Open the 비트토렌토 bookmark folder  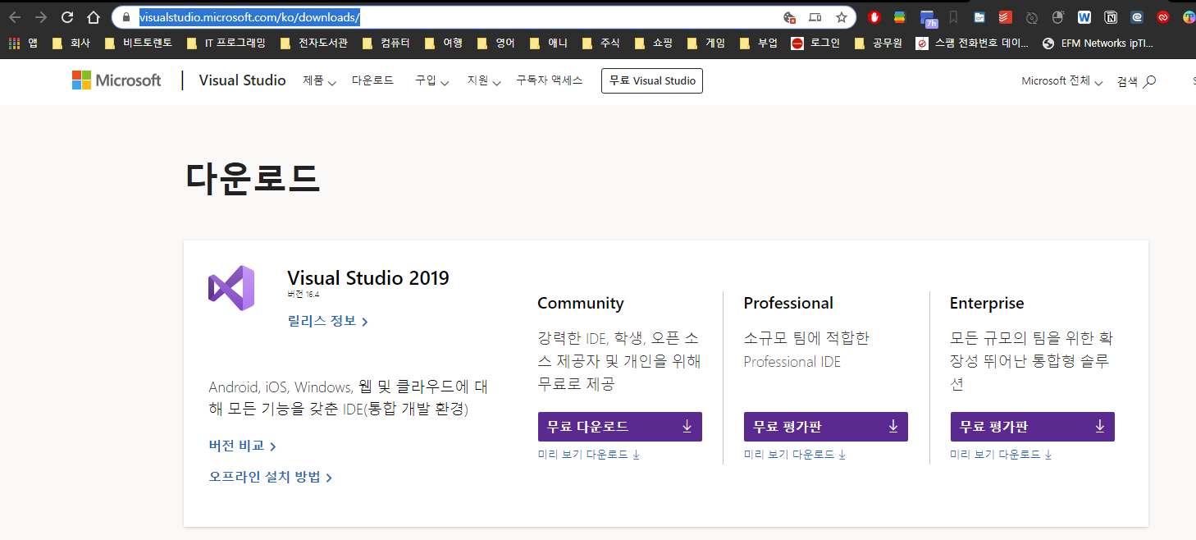pos(138,43)
